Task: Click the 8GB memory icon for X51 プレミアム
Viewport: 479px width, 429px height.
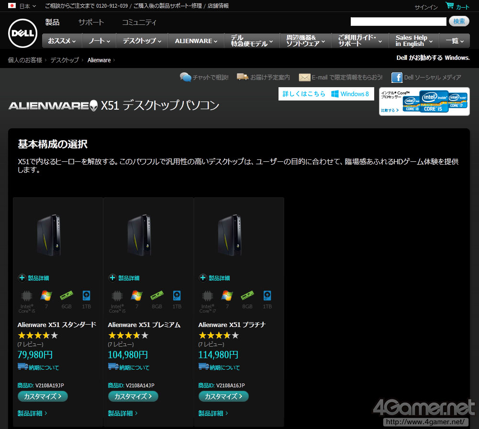Action: tap(156, 296)
